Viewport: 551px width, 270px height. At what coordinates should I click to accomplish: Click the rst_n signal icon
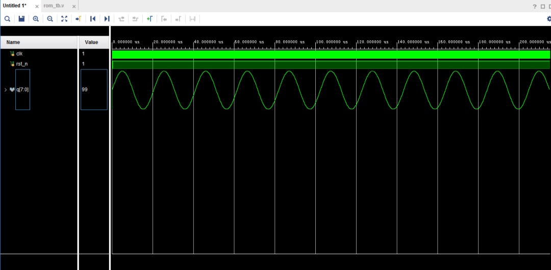[x=12, y=64]
